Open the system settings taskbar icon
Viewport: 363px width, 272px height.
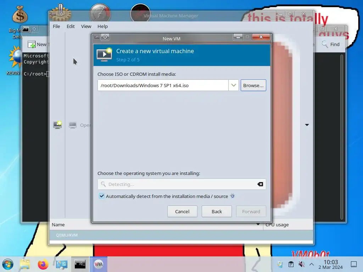click(x=62, y=264)
